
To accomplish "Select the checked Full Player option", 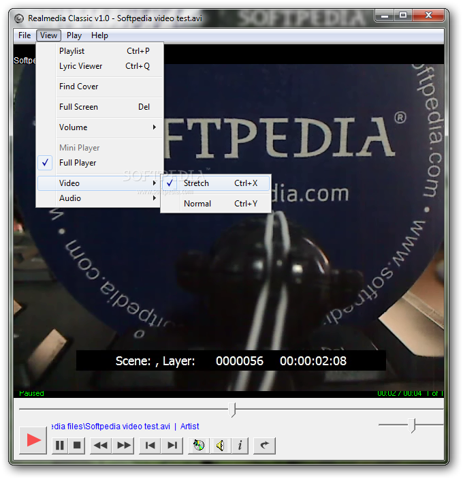I will point(99,163).
